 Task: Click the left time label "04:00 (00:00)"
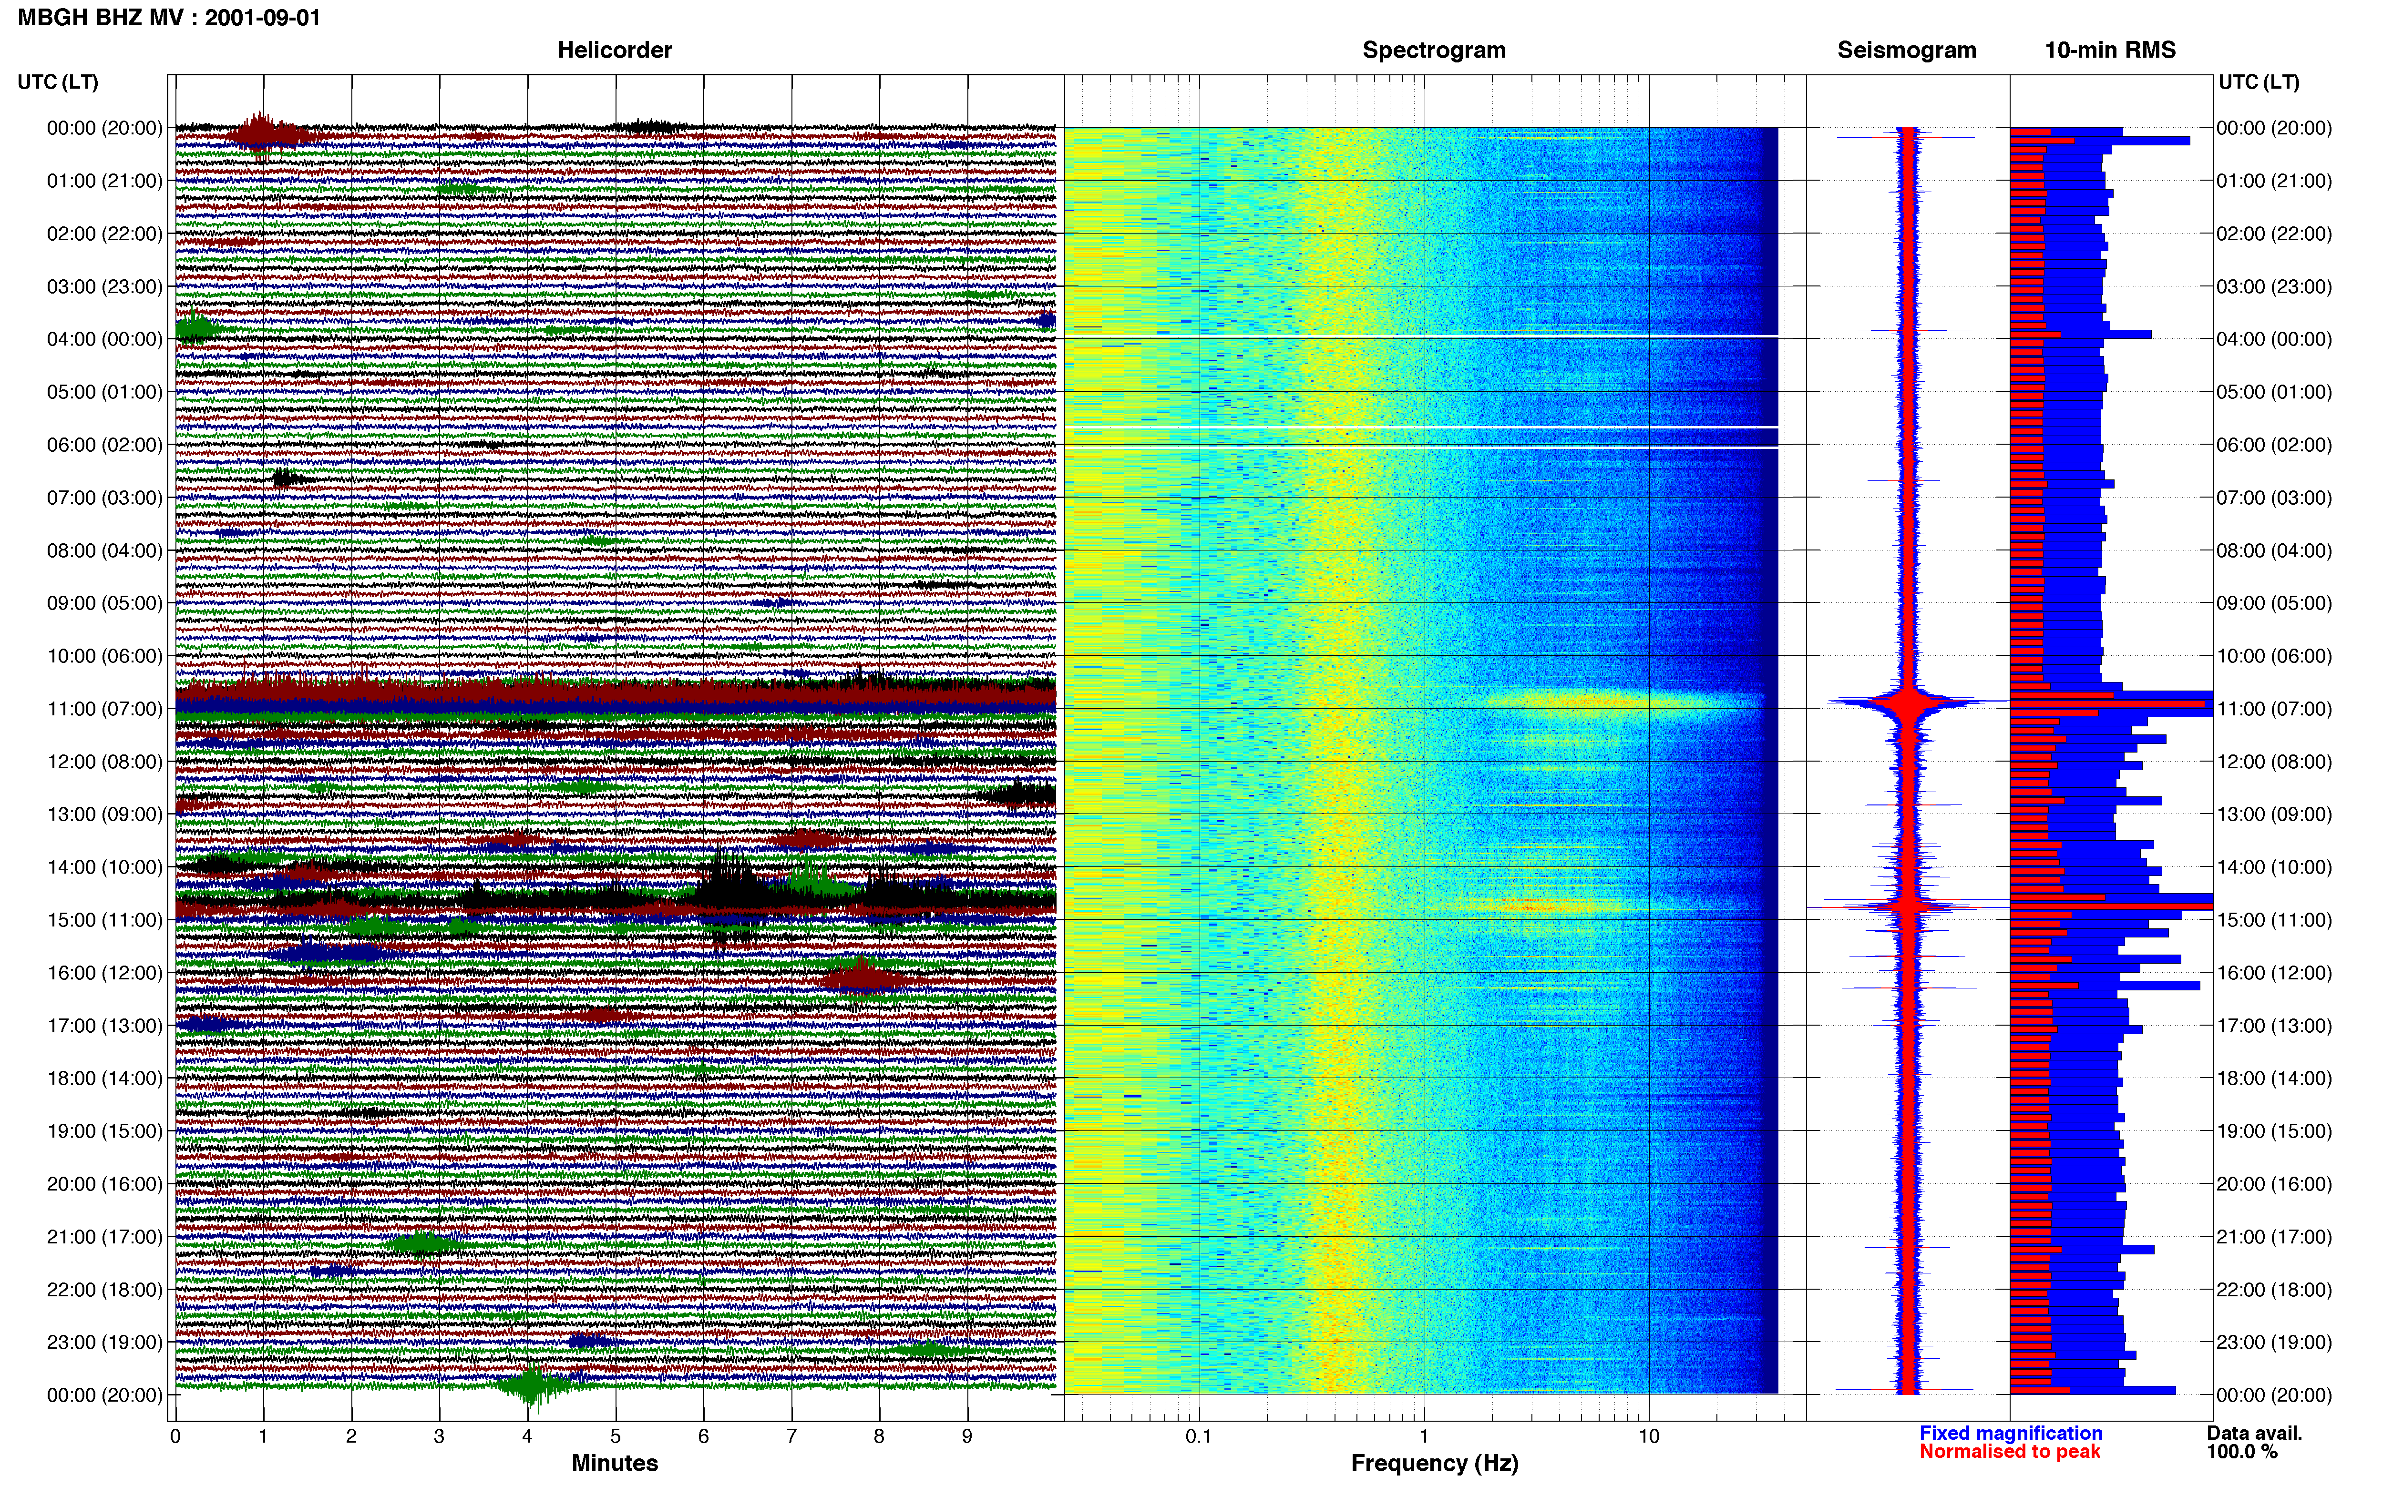(x=105, y=339)
